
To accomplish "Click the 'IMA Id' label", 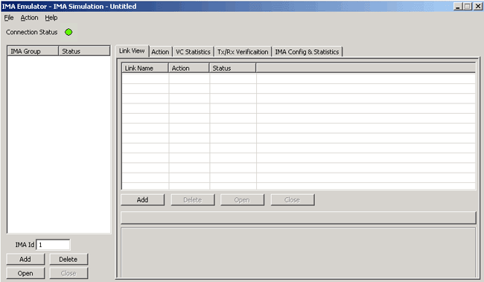I will 25,245.
